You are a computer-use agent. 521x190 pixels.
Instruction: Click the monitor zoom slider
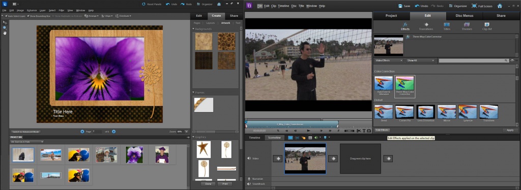349,131
